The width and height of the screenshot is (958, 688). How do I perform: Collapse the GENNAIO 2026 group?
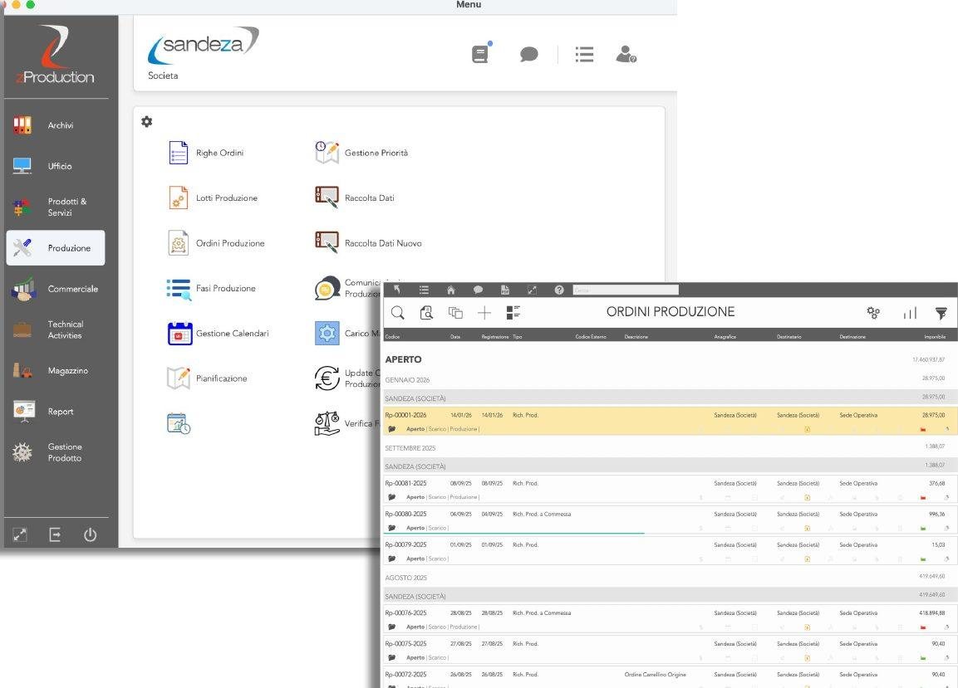point(407,380)
